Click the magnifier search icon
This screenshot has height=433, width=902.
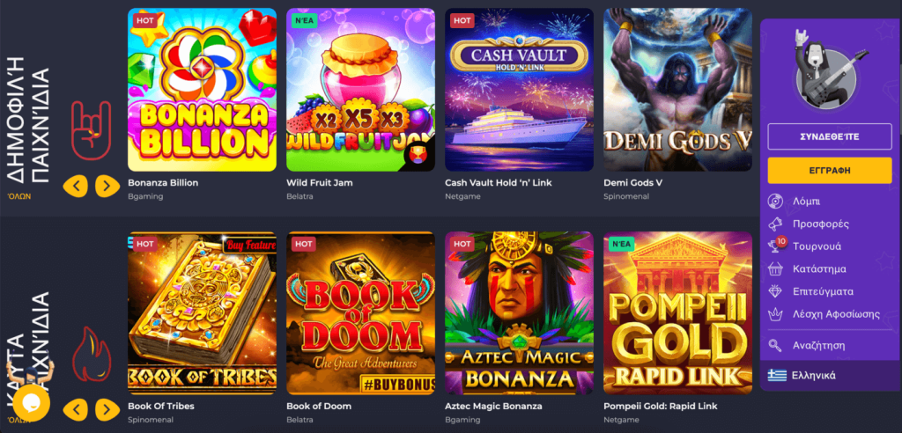[x=775, y=346]
